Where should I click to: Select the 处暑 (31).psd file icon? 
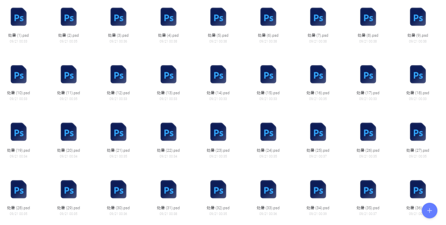click(x=168, y=189)
